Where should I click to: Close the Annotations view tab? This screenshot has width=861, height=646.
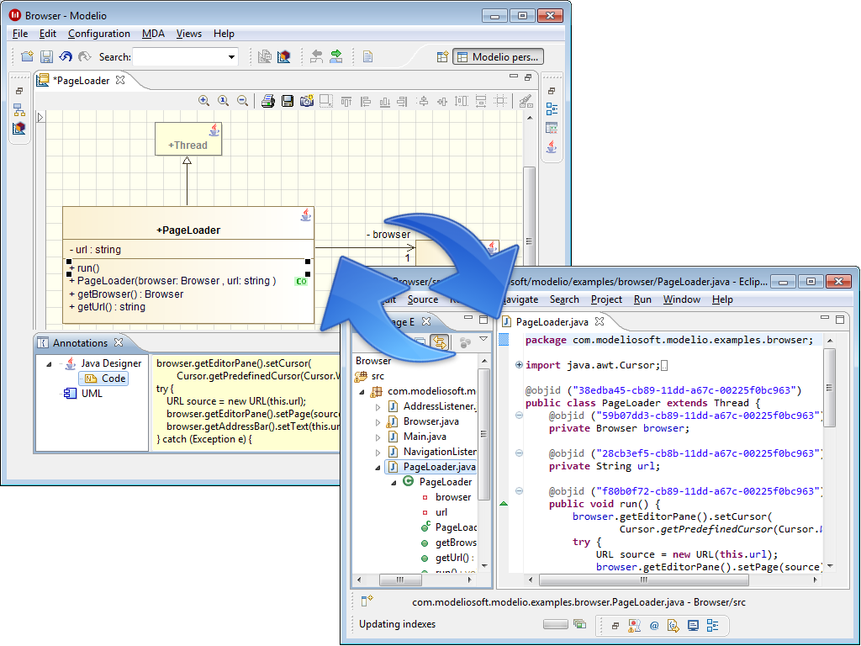[118, 342]
